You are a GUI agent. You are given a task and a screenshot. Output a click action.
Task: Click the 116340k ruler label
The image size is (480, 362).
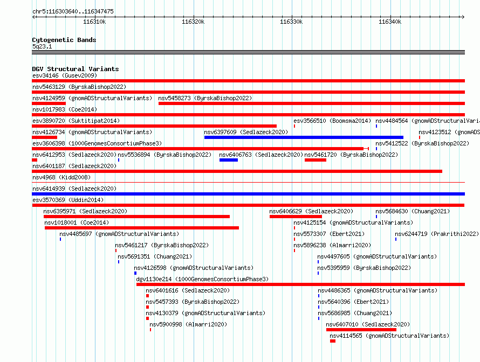pyautogui.click(x=390, y=22)
